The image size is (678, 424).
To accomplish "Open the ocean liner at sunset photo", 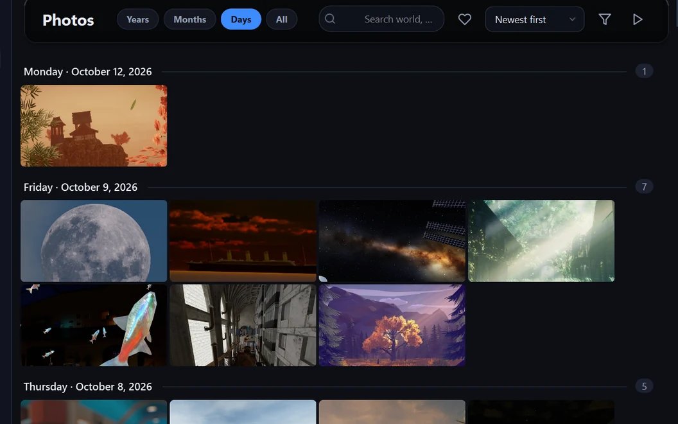I will point(243,240).
